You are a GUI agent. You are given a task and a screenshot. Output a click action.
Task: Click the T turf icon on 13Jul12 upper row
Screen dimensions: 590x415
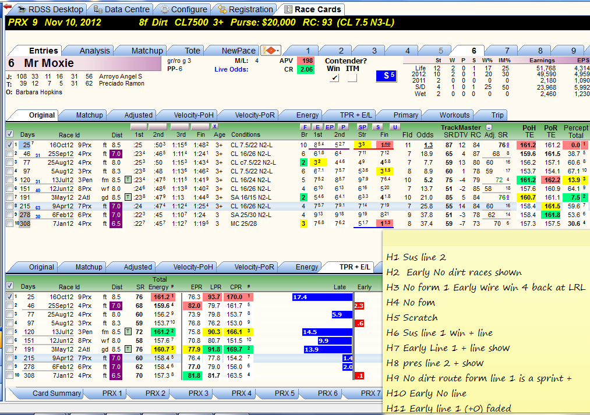pyautogui.click(x=128, y=180)
